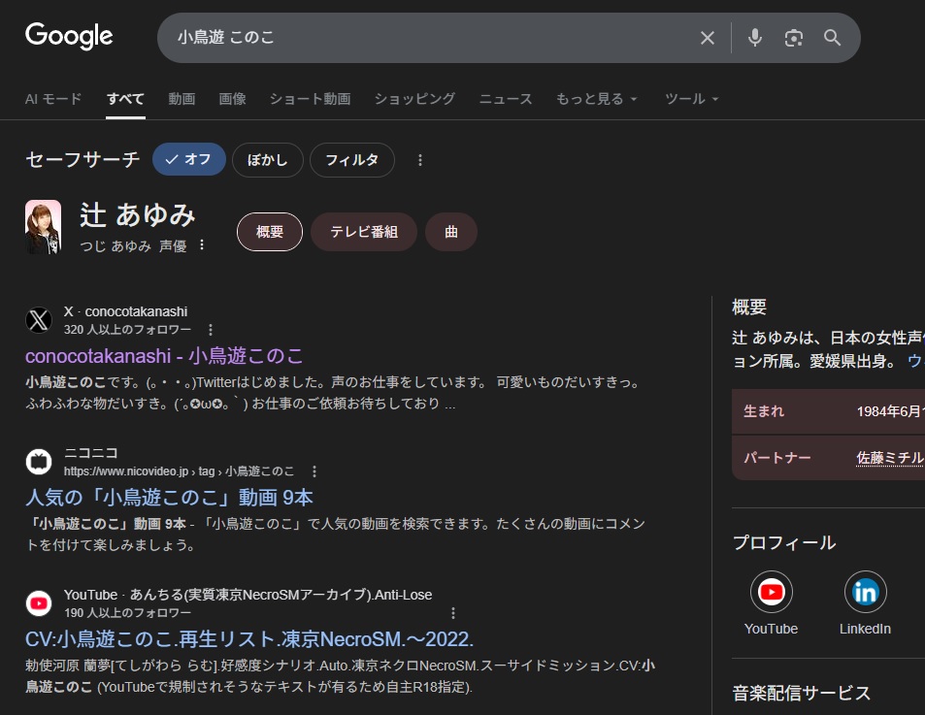Set SafeSearch to ぼかし
This screenshot has height=715, width=925.
267,160
